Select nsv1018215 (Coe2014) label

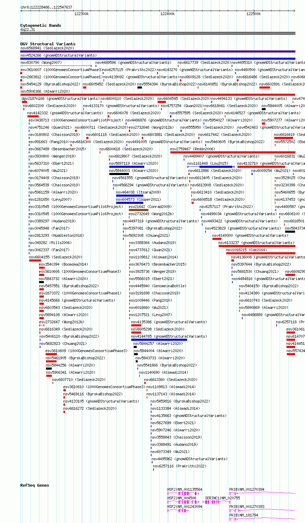point(246,250)
